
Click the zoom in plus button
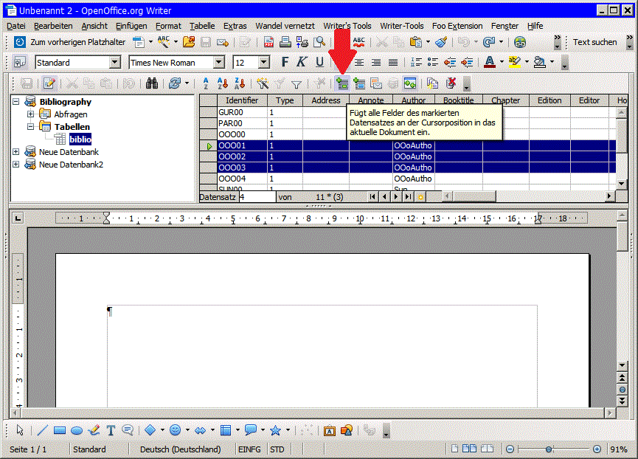coord(597,449)
